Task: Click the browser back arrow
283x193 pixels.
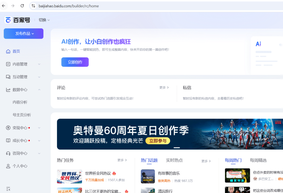Action: pyautogui.click(x=3, y=6)
